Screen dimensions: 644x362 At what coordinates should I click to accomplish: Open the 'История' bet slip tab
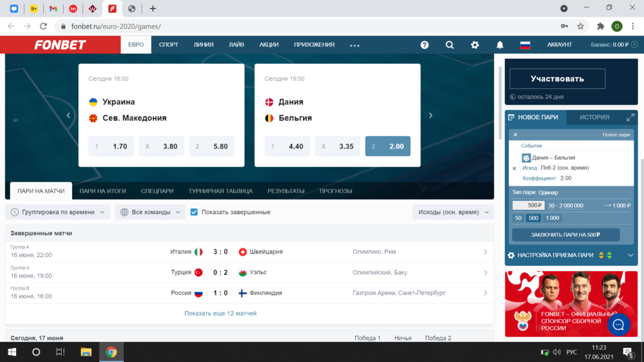(x=594, y=117)
